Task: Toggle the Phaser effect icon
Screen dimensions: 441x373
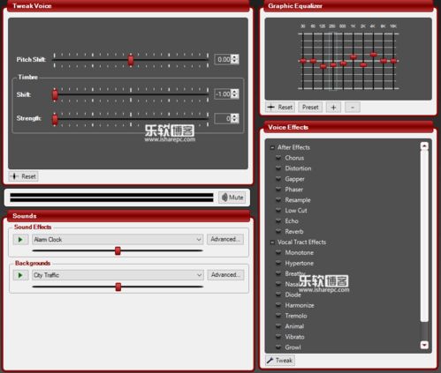Action: 278,190
